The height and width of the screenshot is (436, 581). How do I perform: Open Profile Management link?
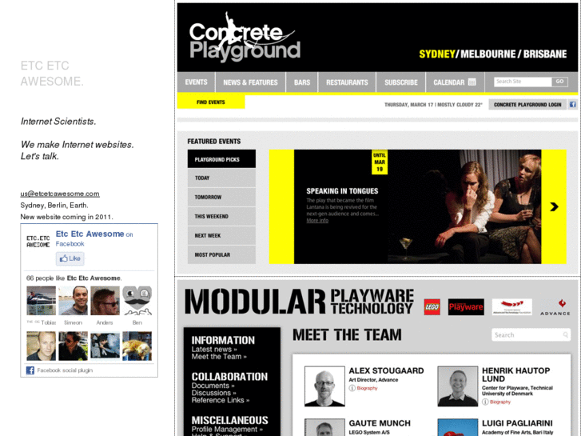(227, 429)
